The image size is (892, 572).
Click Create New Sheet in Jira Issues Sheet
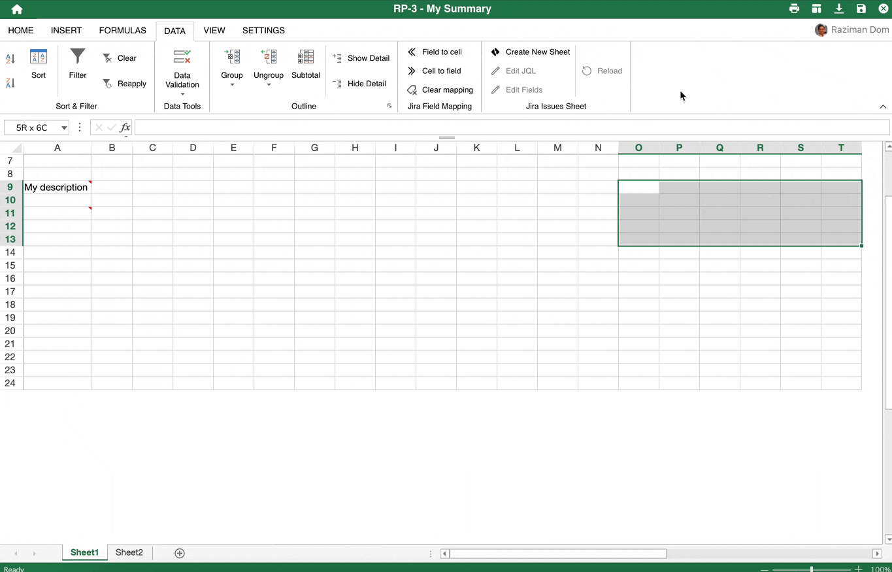(x=530, y=52)
